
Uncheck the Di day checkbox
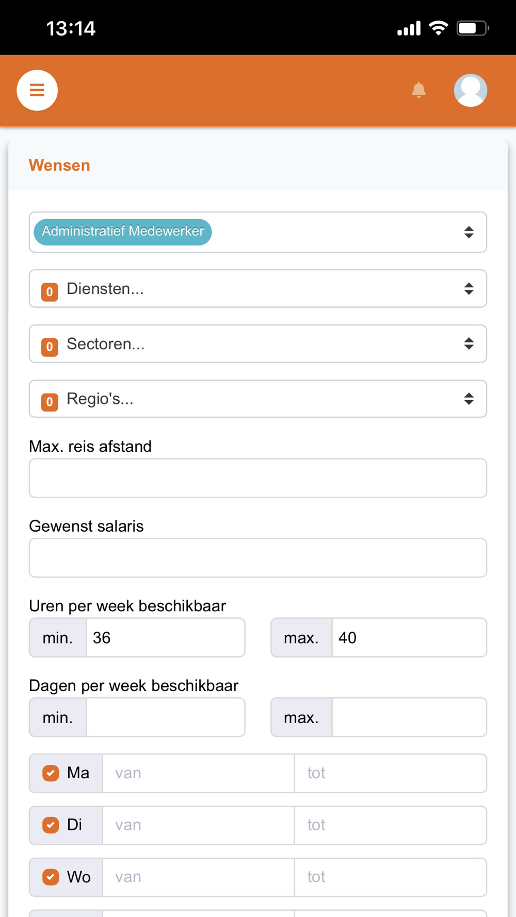[51, 825]
